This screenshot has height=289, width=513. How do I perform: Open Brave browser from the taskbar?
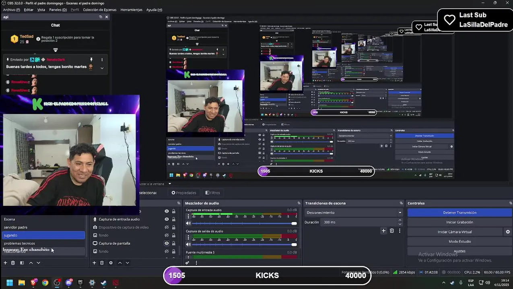pyautogui.click(x=33, y=283)
